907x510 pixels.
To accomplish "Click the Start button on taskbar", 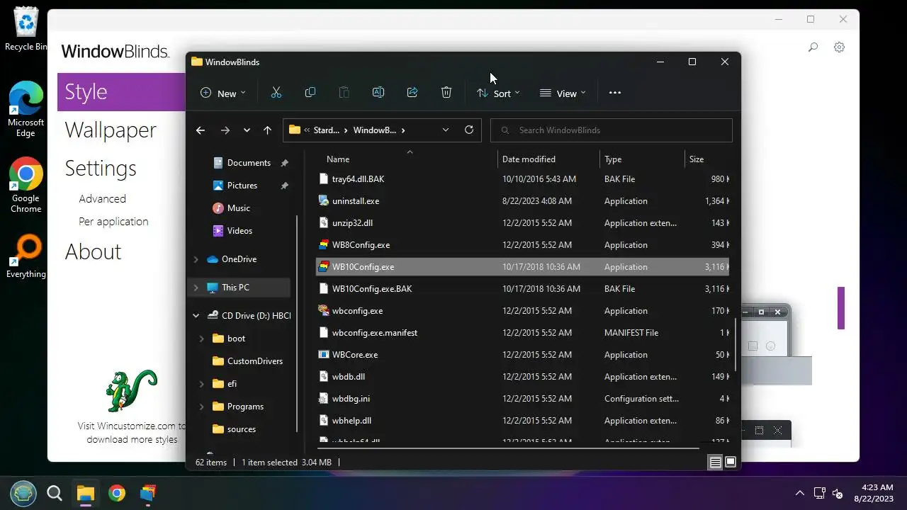I will pyautogui.click(x=23, y=493).
